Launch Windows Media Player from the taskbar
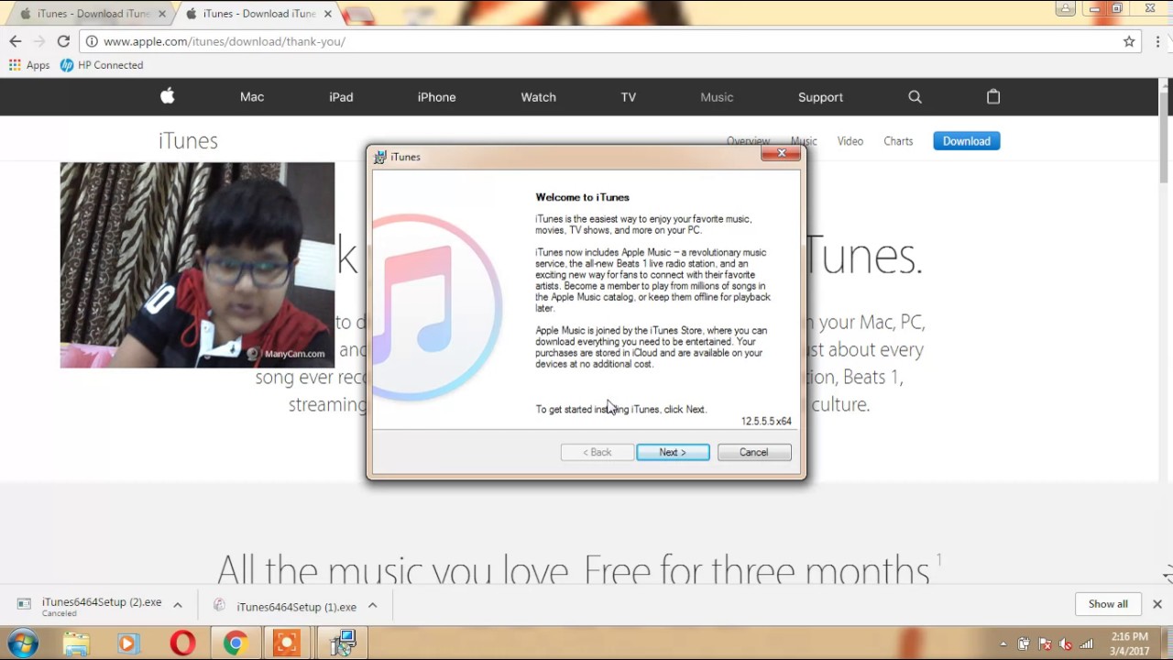 (128, 643)
